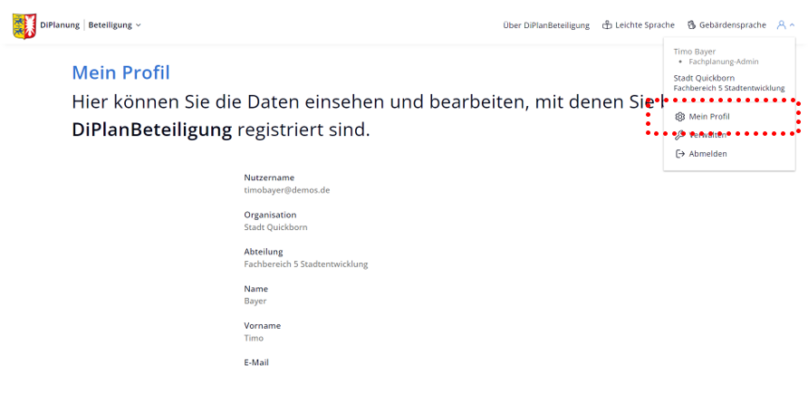808x403 pixels.
Task: Switch to Leichte Sprache text link
Action: click(x=644, y=25)
